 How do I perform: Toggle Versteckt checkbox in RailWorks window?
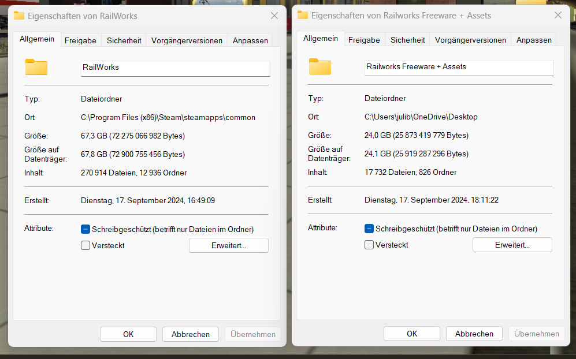click(x=86, y=245)
